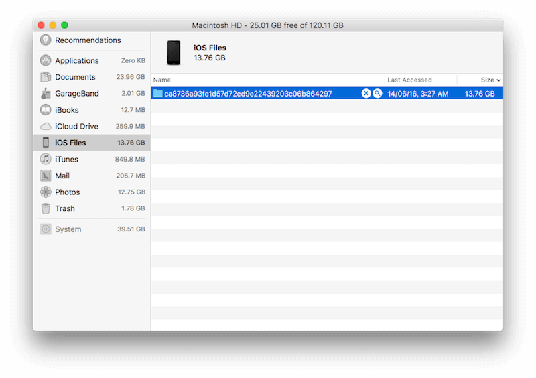Click the green zoom window button
Image resolution: width=536 pixels, height=378 pixels.
click(x=65, y=25)
